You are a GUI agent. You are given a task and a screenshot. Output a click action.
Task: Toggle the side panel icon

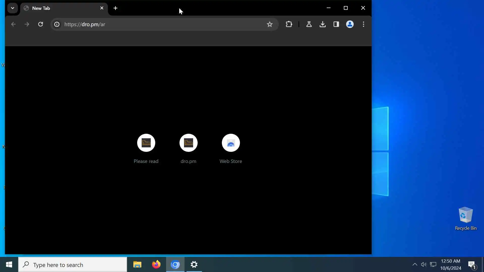point(336,24)
